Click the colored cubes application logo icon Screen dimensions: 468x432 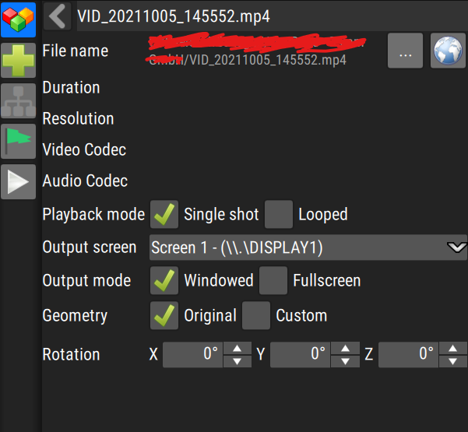click(18, 19)
